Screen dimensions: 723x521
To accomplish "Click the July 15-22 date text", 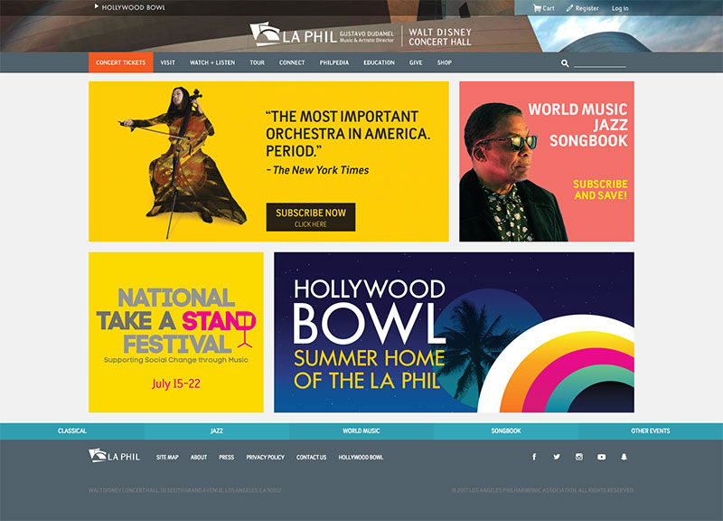I will [176, 384].
